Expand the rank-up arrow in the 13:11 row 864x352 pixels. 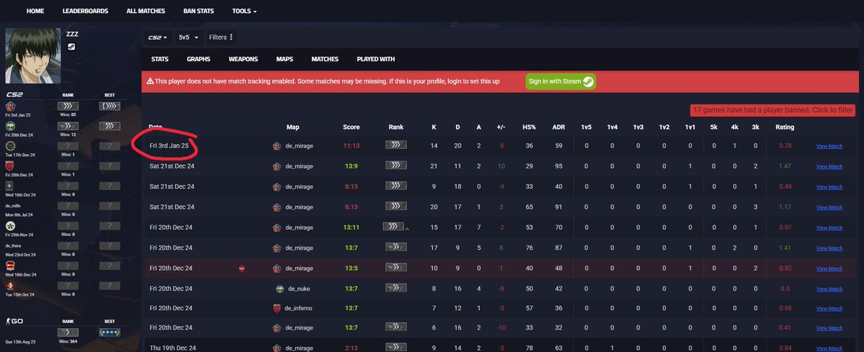[x=408, y=229]
